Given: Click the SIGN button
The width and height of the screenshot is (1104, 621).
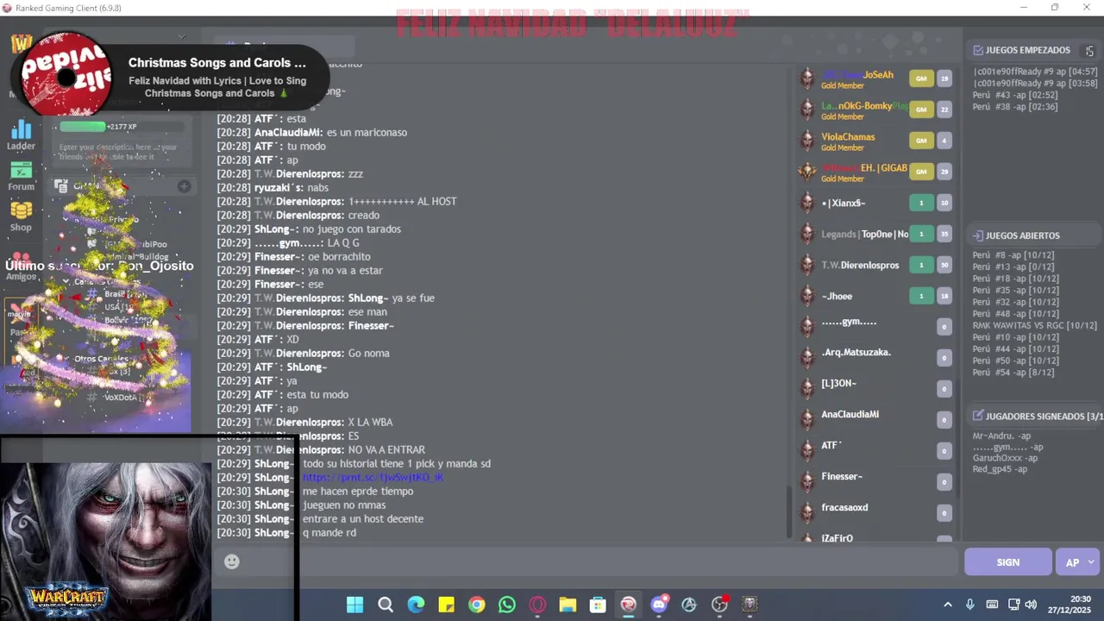Looking at the screenshot, I should 1008,562.
